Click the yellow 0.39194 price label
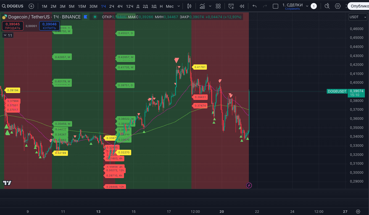 point(13,90)
